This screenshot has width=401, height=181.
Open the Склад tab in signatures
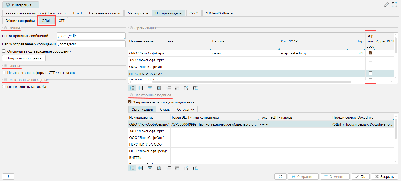pyautogui.click(x=165, y=109)
